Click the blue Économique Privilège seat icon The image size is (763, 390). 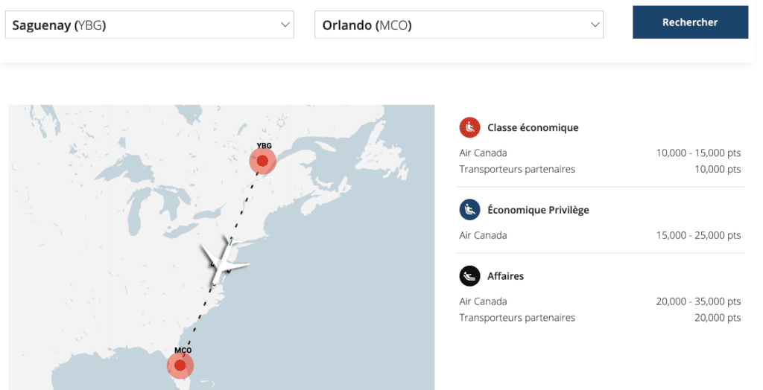pos(469,210)
